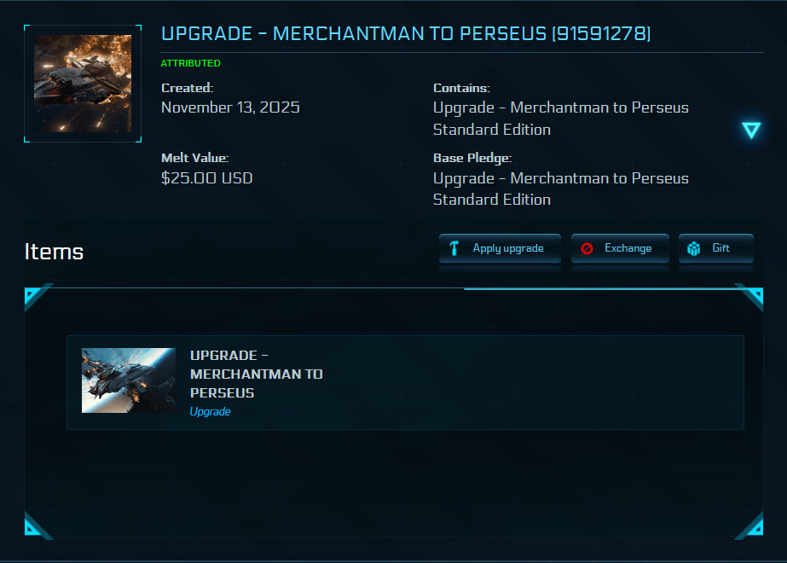Open the item row for Merchantman to Perseus
Image resolution: width=787 pixels, height=563 pixels.
point(405,382)
